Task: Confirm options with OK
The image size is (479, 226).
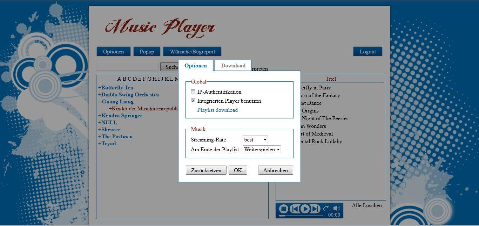Action: (238, 170)
